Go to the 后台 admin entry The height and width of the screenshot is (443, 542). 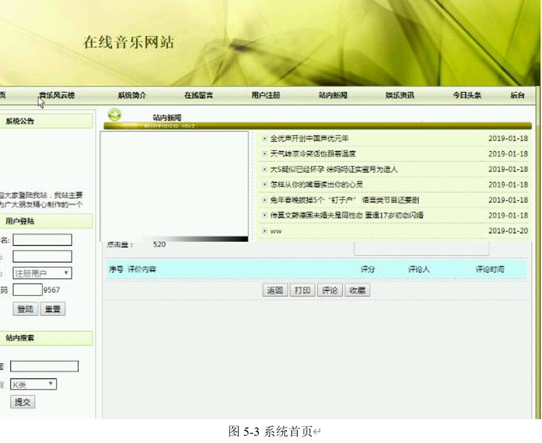coord(519,94)
